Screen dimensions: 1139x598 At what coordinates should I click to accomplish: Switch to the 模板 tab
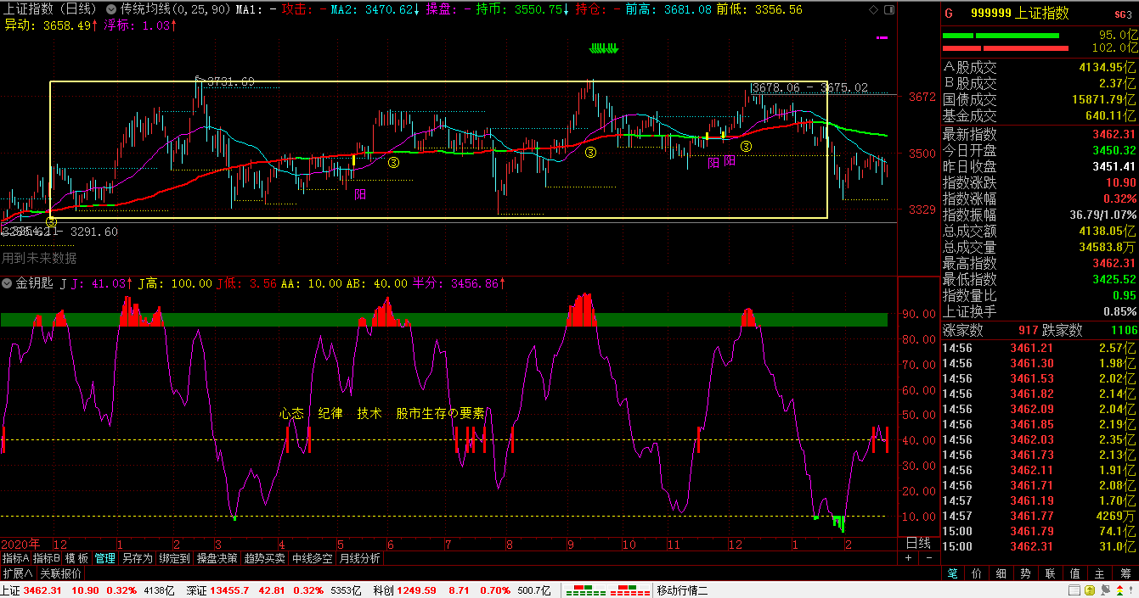tap(77, 559)
